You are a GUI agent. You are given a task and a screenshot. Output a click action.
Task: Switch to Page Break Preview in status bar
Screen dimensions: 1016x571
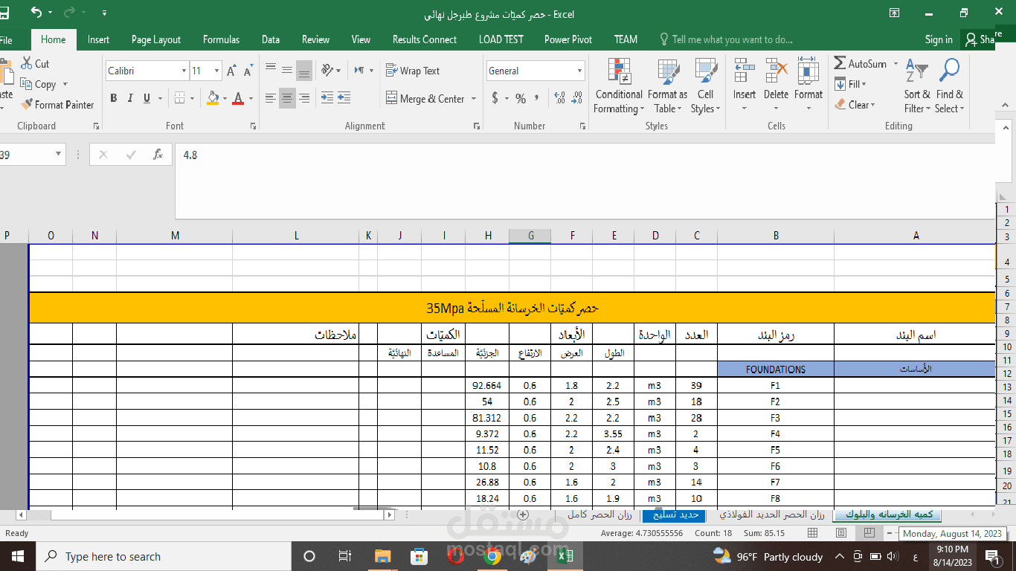pyautogui.click(x=869, y=533)
